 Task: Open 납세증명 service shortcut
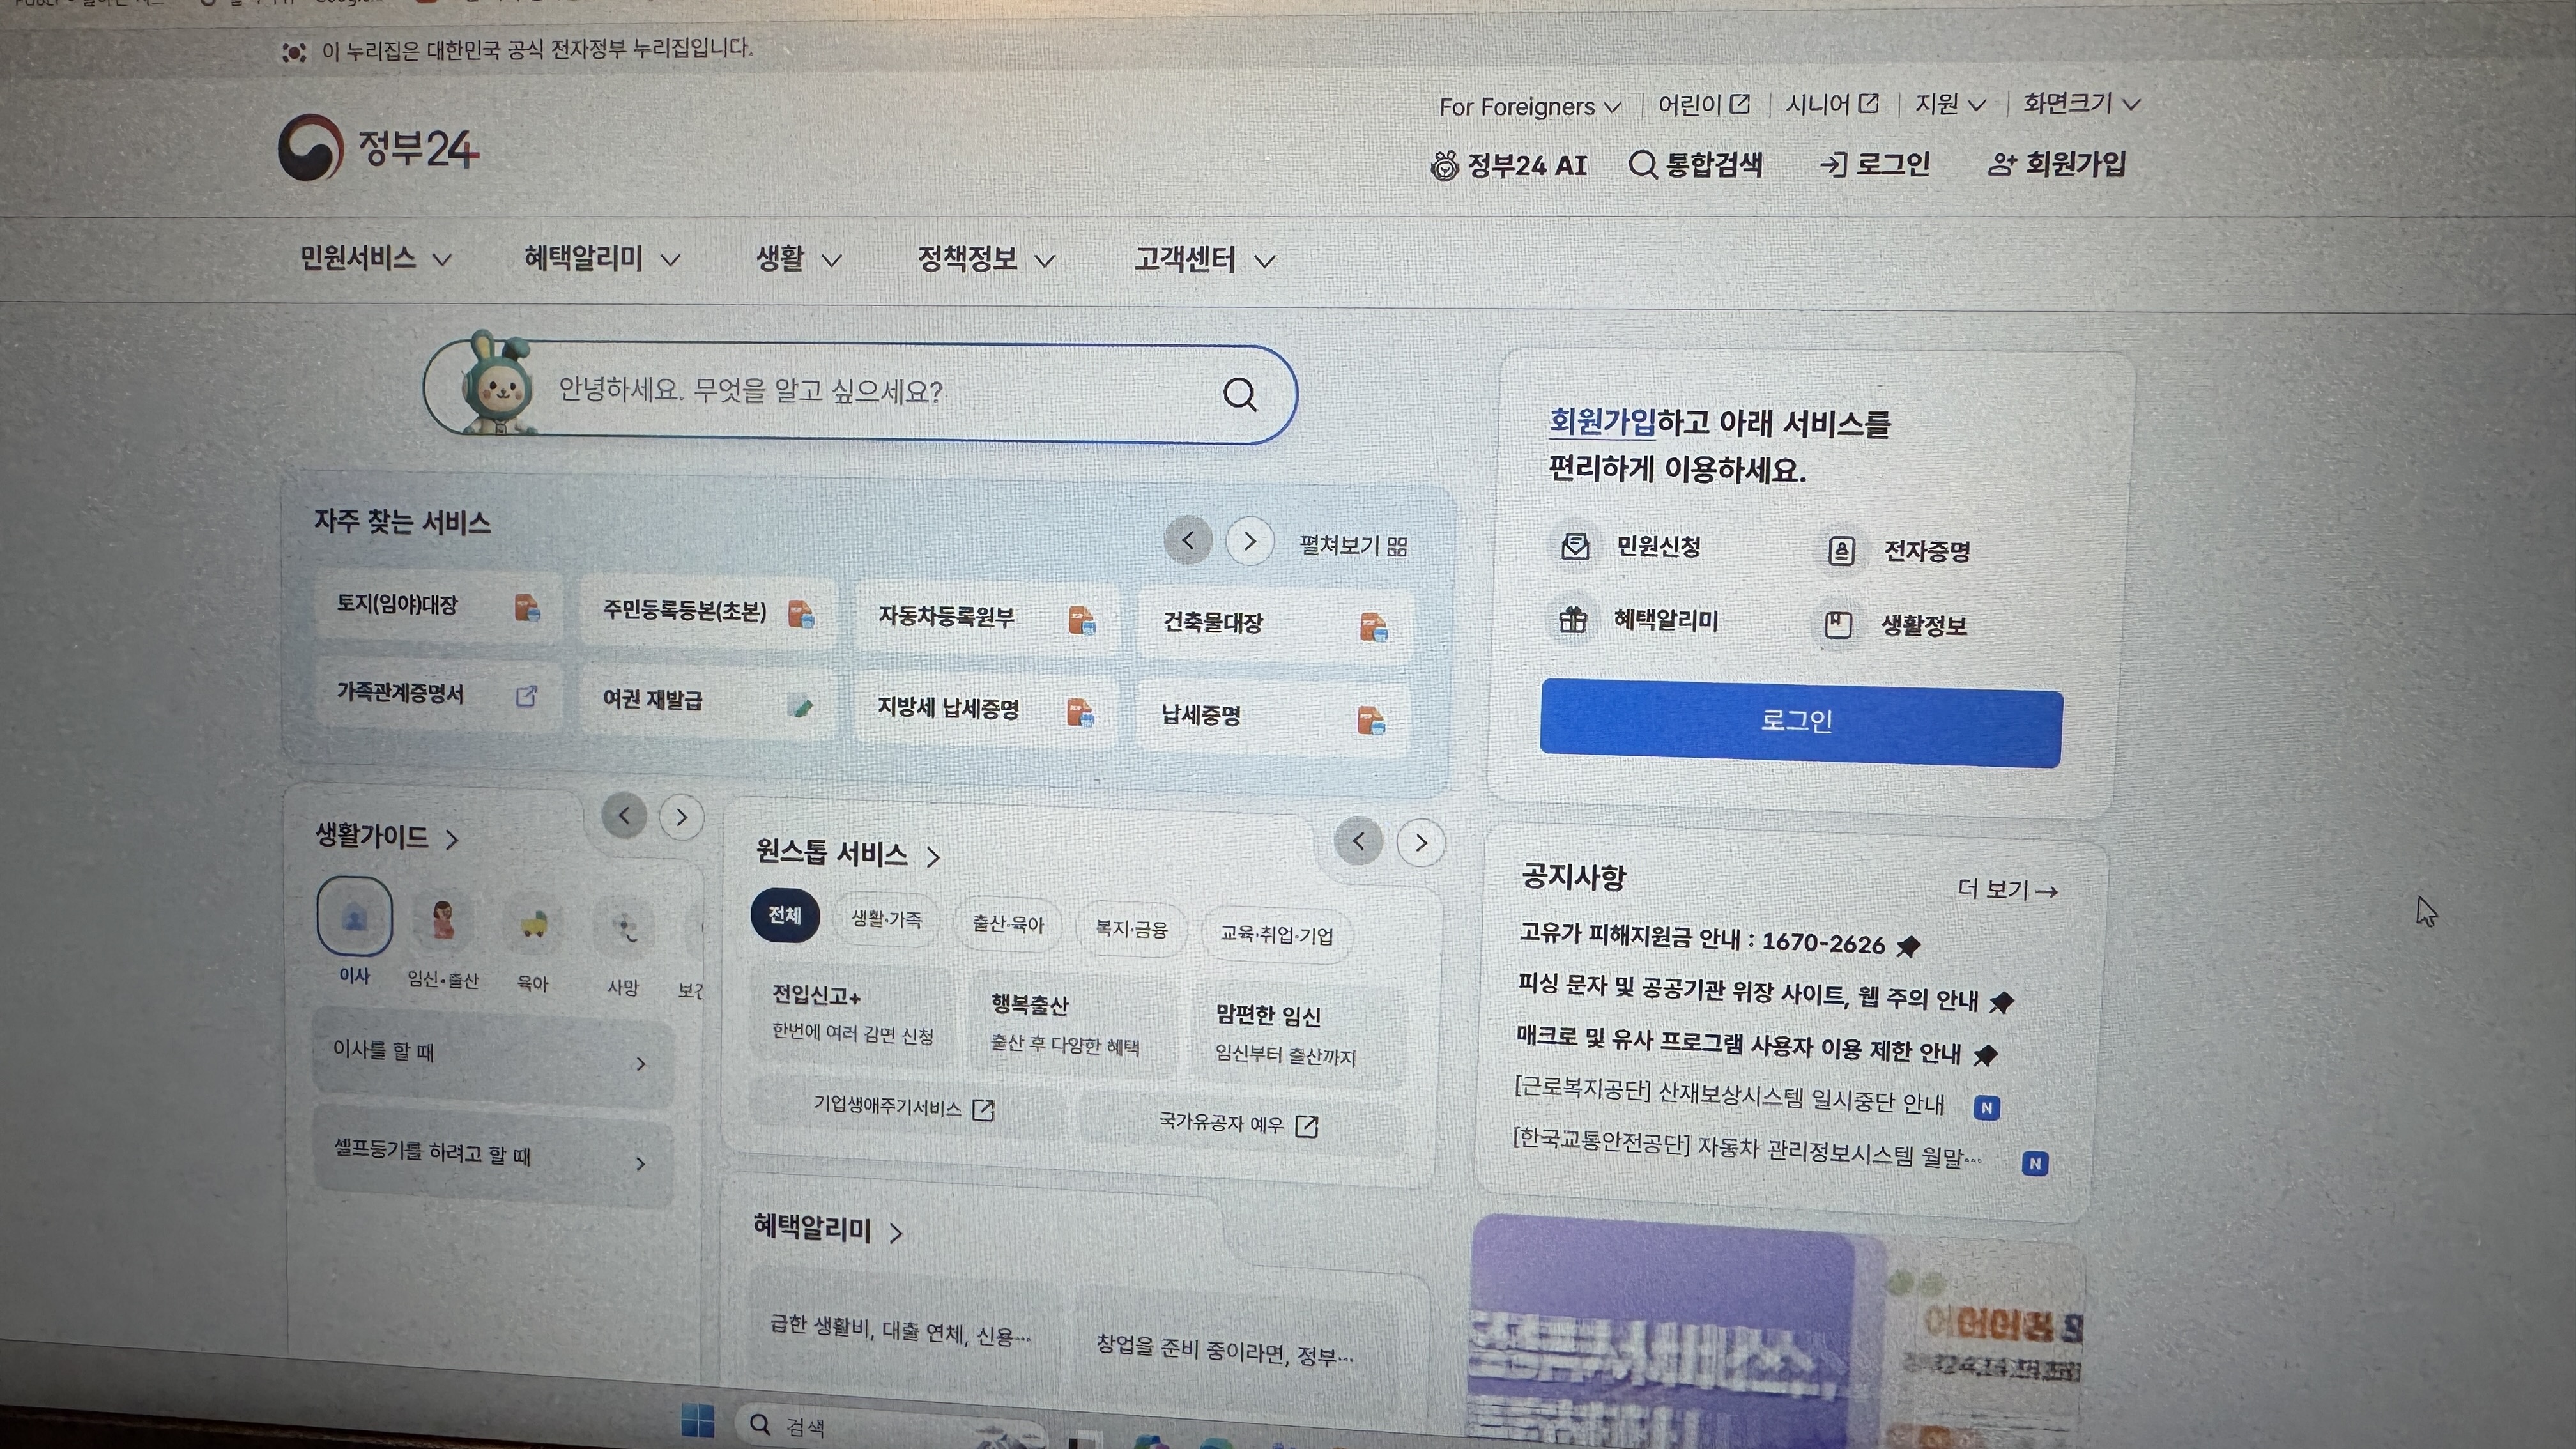tap(1273, 717)
